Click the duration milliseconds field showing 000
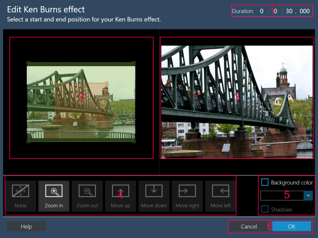Viewport: 318px width, 238px height. (x=304, y=11)
